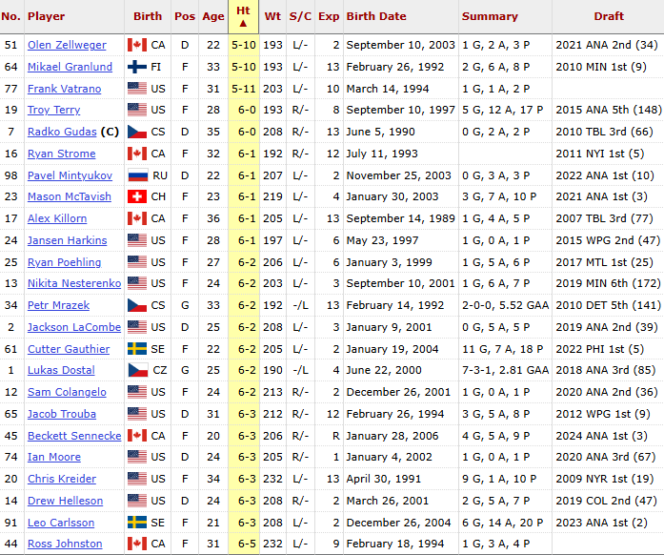Screen dimensions: 664x555
Task: Select birth date 'April 30, 1991'
Action: [383, 479]
